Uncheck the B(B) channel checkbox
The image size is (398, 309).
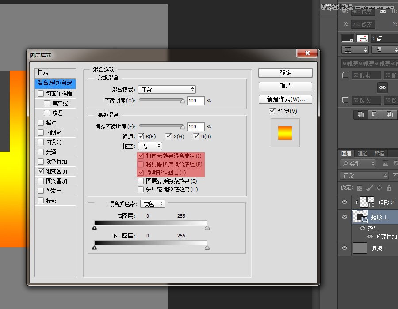pos(196,136)
